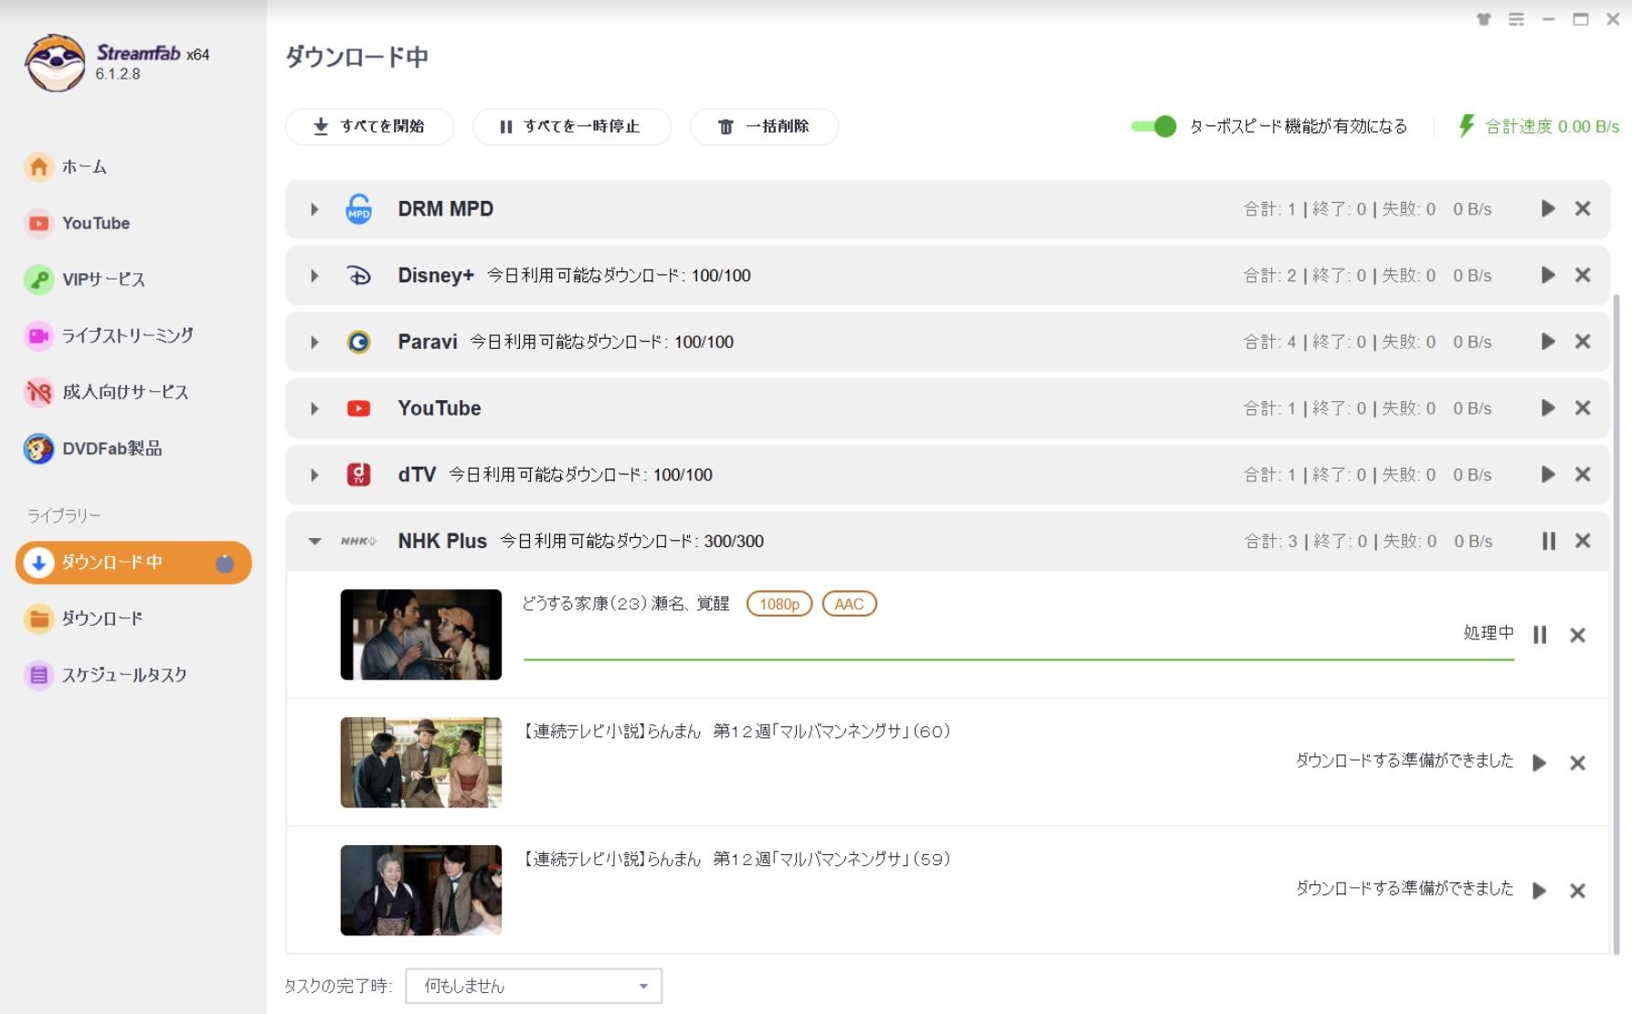Image resolution: width=1632 pixels, height=1014 pixels.
Task: Toggle the ターボスピード switch off
Action: click(x=1153, y=126)
